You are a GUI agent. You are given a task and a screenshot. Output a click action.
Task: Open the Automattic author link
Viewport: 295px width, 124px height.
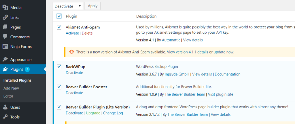(x=171, y=40)
